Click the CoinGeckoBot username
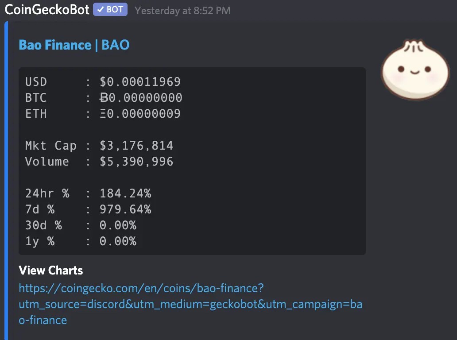 pyautogui.click(x=46, y=9)
